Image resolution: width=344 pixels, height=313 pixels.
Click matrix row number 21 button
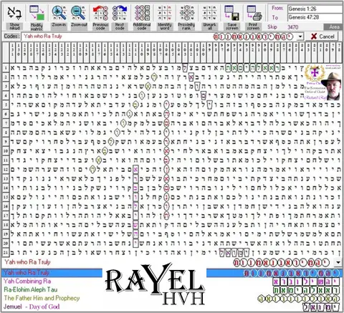coord(6,252)
